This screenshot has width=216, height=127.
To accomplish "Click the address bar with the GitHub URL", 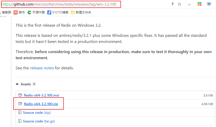I will click(x=61, y=4).
